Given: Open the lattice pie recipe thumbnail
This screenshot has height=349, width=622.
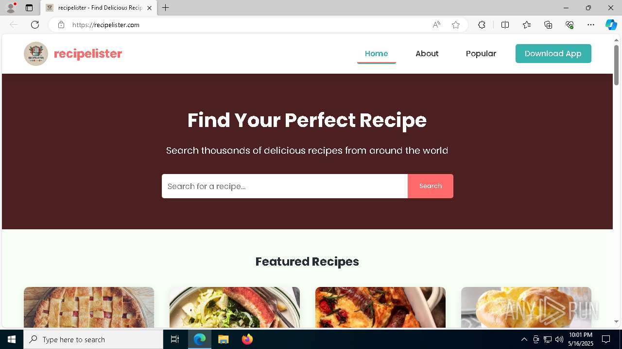Looking at the screenshot, I should click(89, 307).
